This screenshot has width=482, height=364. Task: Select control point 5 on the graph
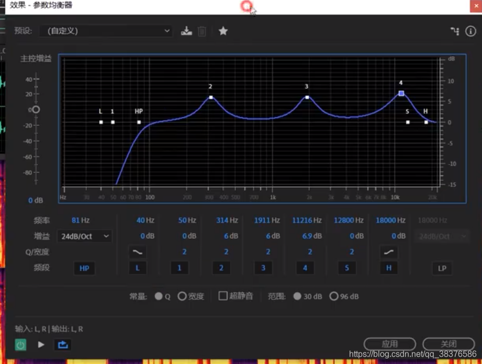click(408, 122)
